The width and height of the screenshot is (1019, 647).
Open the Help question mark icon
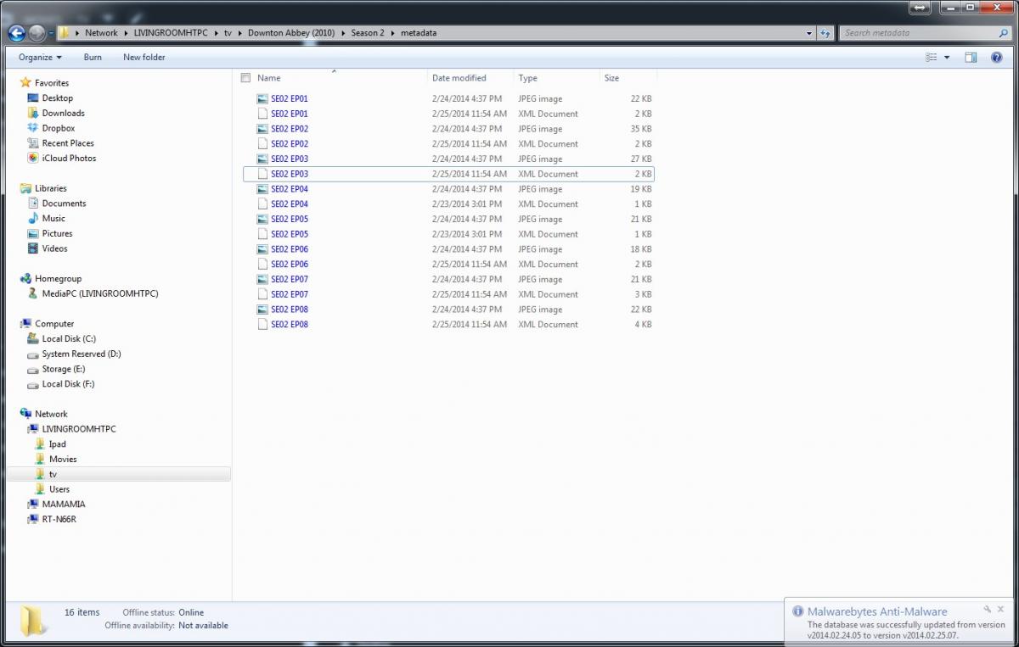[x=997, y=57]
